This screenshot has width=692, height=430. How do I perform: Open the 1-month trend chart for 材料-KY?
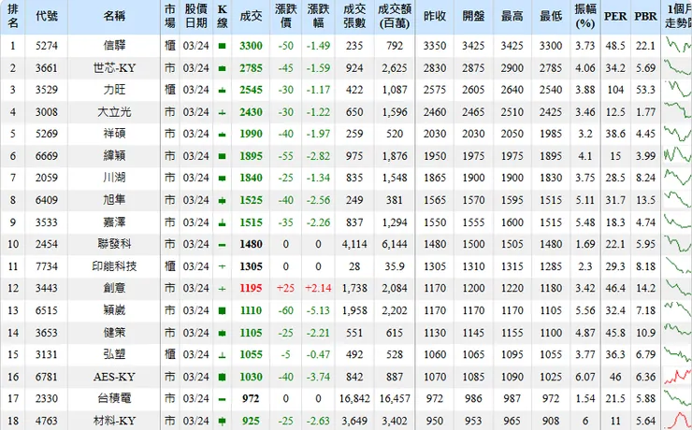point(678,421)
